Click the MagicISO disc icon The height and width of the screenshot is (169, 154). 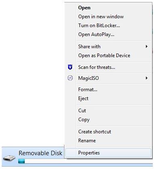point(70,78)
